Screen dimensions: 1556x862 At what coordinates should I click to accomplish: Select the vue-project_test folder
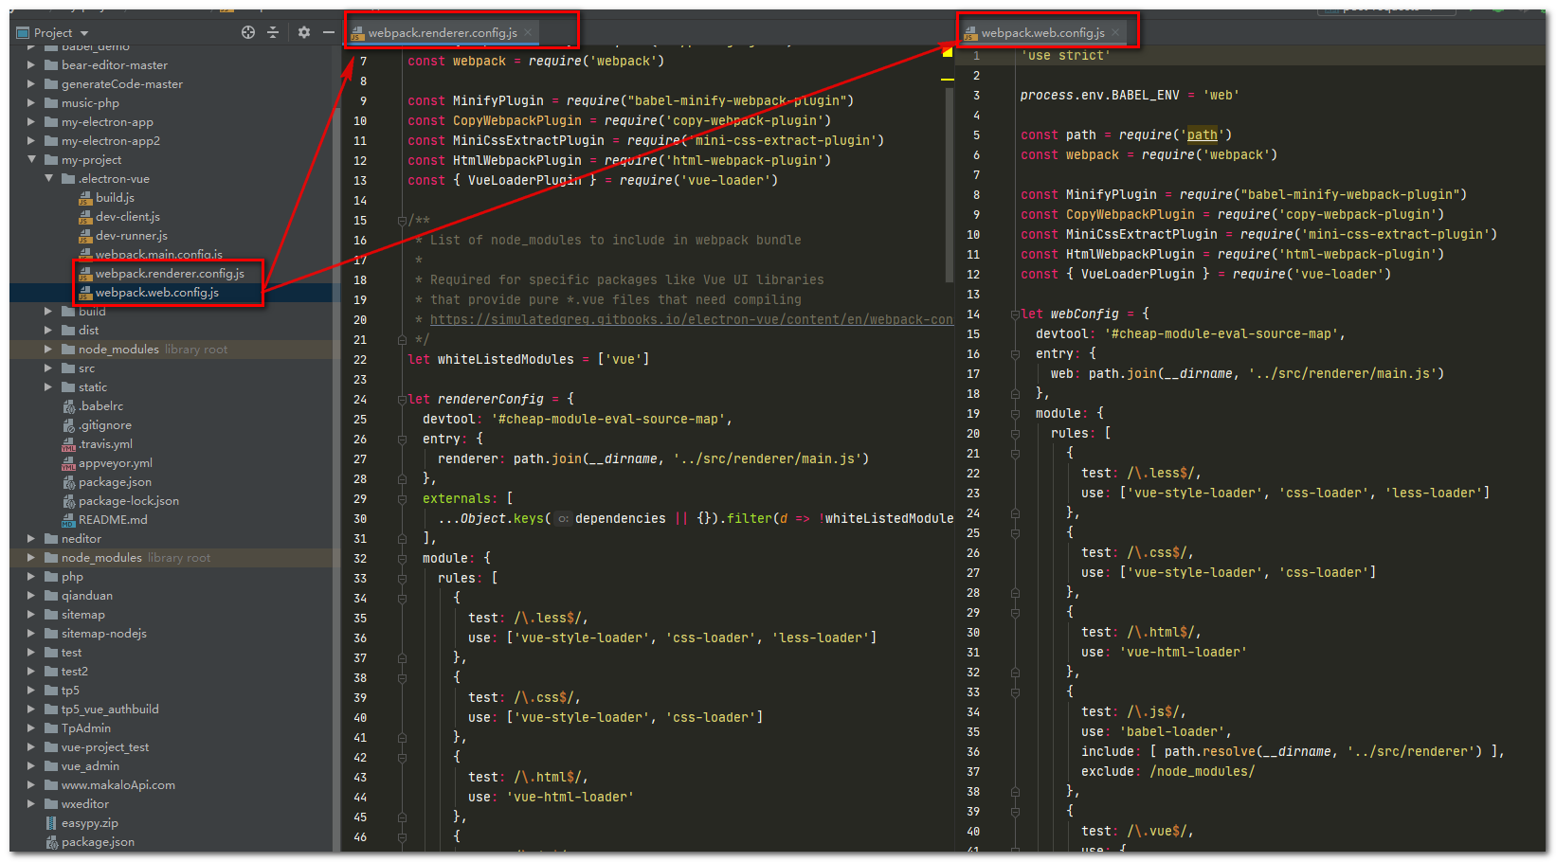point(105,747)
